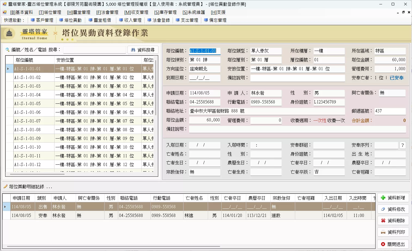This screenshot has width=412, height=251.
Task: Select row A1-S-1-01-12 in the list
Action: coord(79,164)
